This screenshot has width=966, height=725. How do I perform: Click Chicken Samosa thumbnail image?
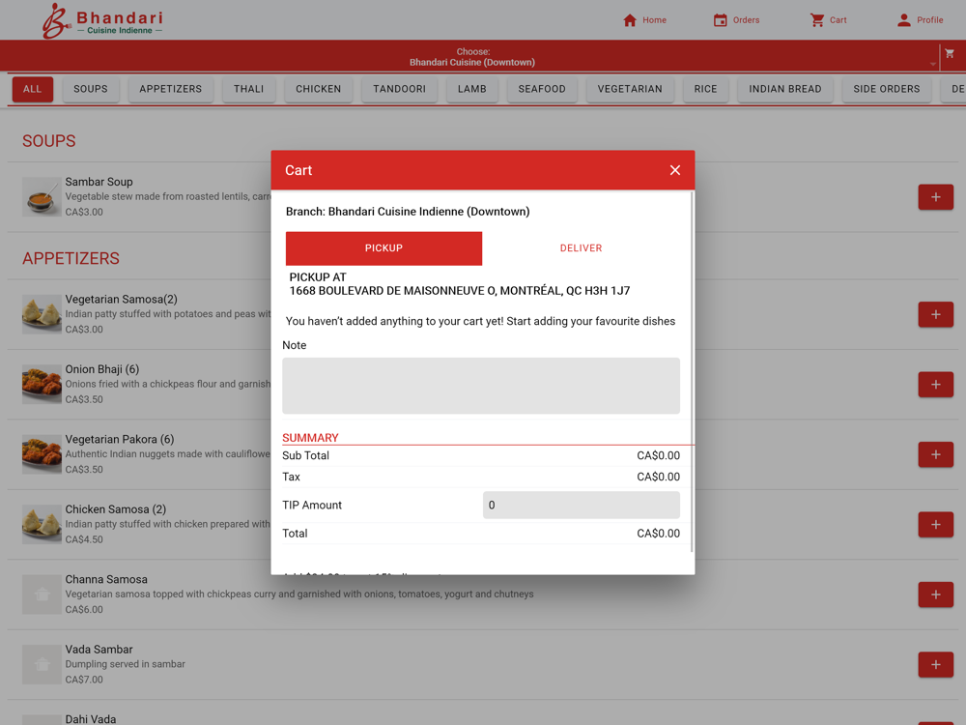click(42, 525)
